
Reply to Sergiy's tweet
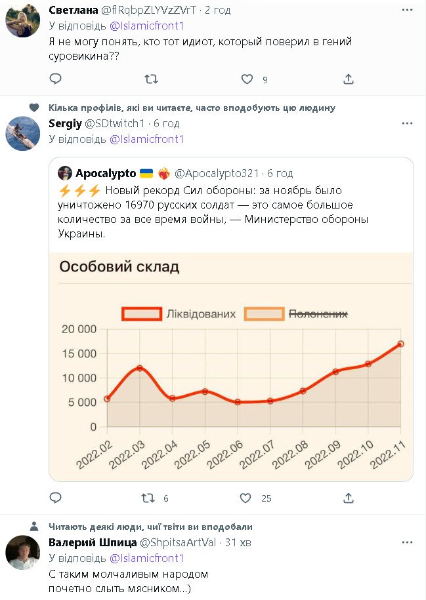pyautogui.click(x=56, y=498)
